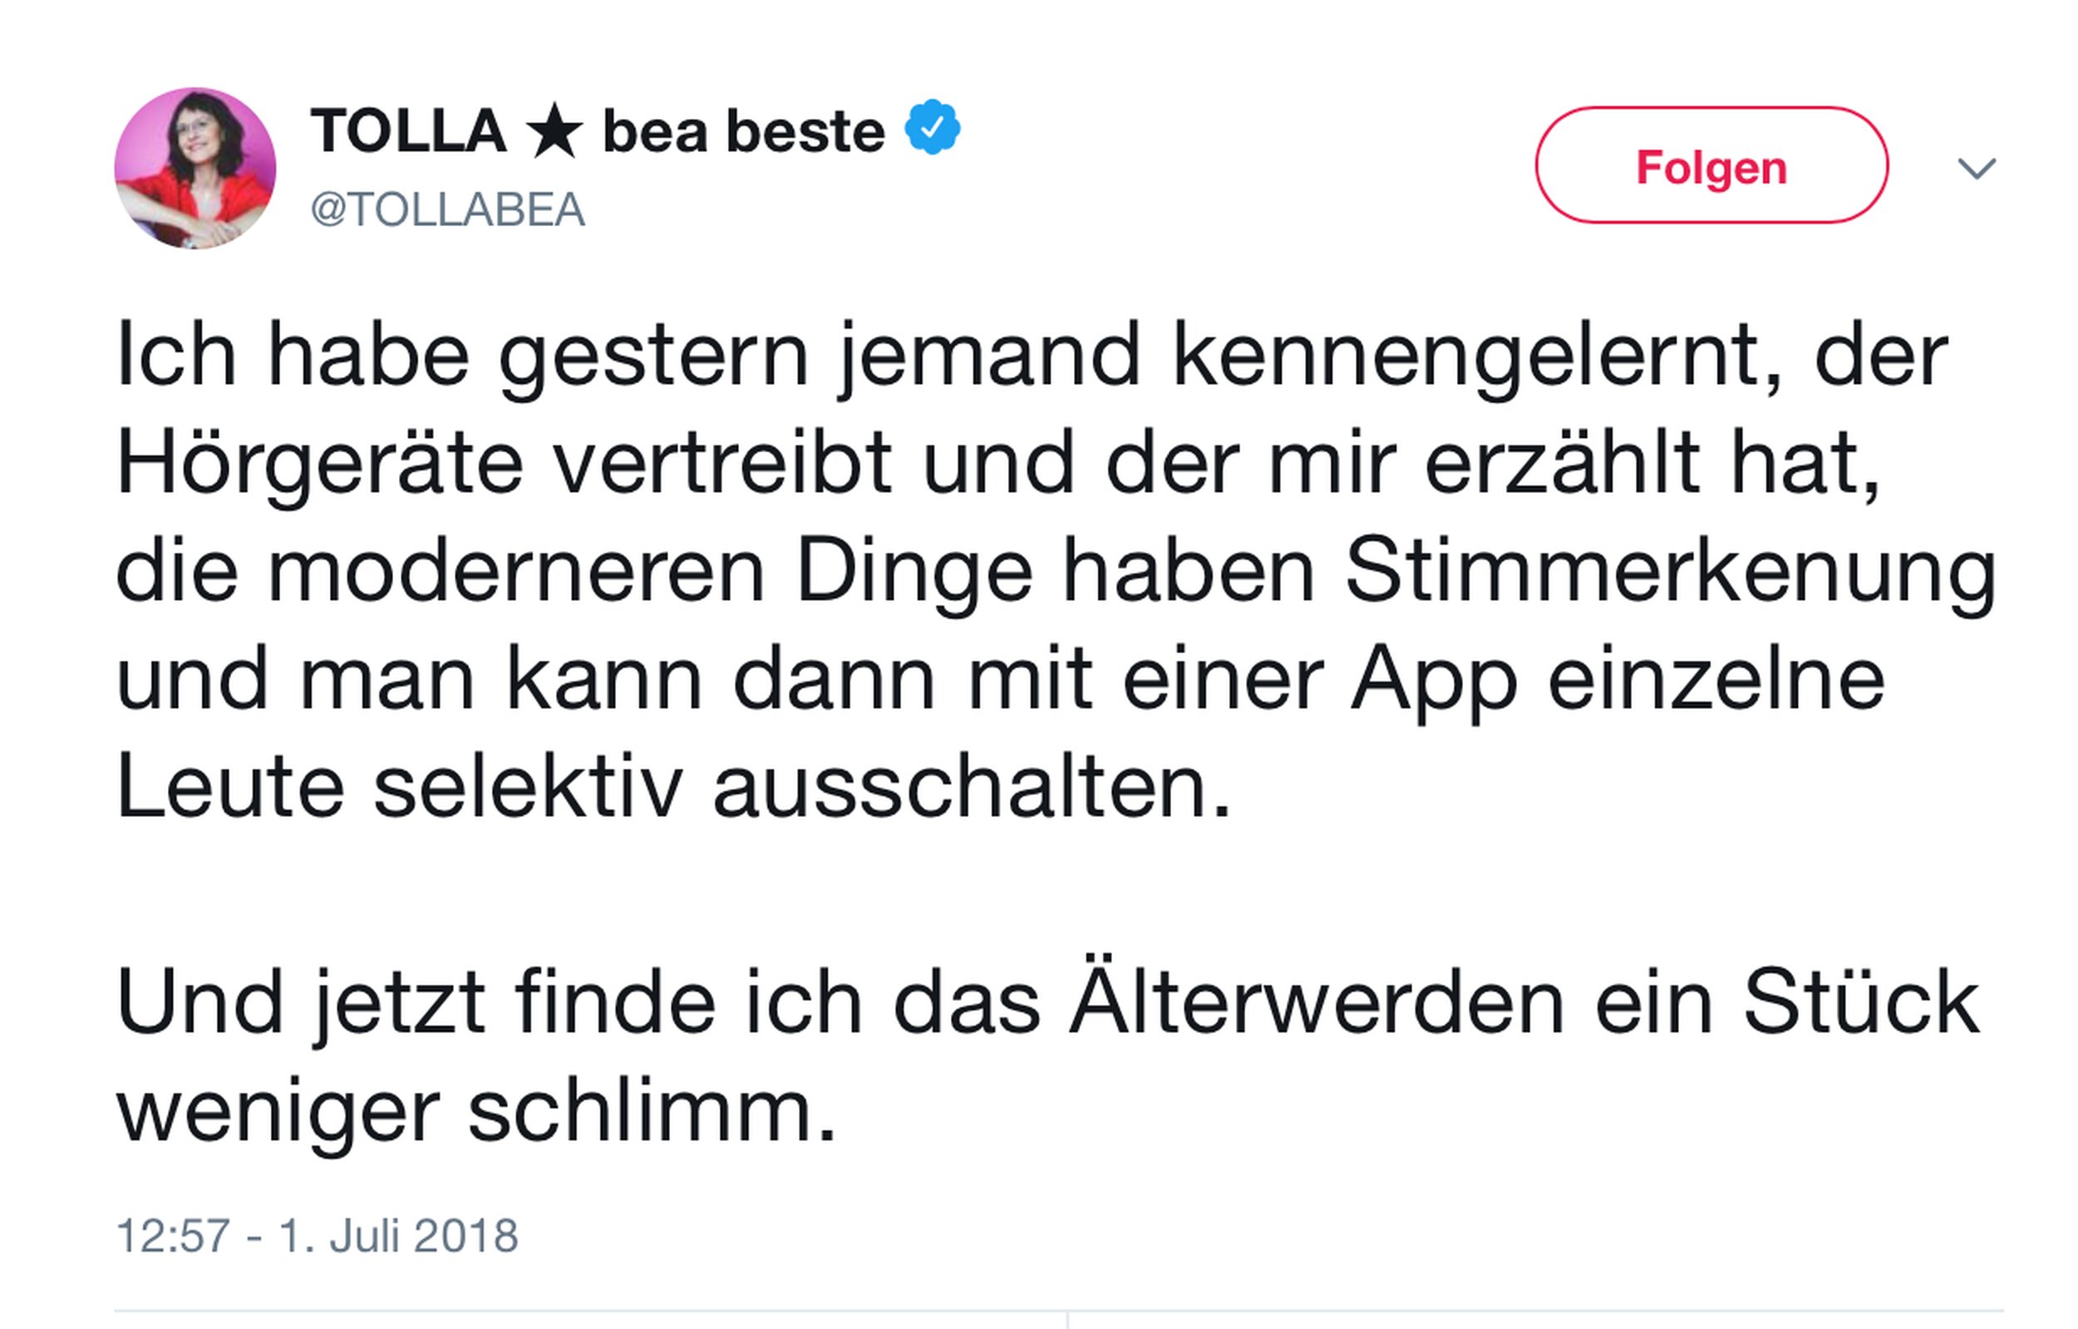
Task: Click the word "Älterwerden" in tweet
Action: click(1316, 1003)
